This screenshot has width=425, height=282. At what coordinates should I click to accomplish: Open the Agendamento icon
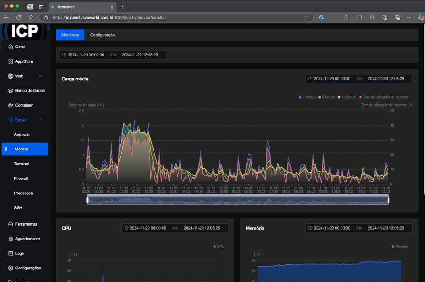point(10,239)
